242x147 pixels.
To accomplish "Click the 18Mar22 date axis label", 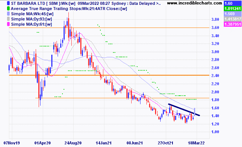I will (x=196, y=143).
